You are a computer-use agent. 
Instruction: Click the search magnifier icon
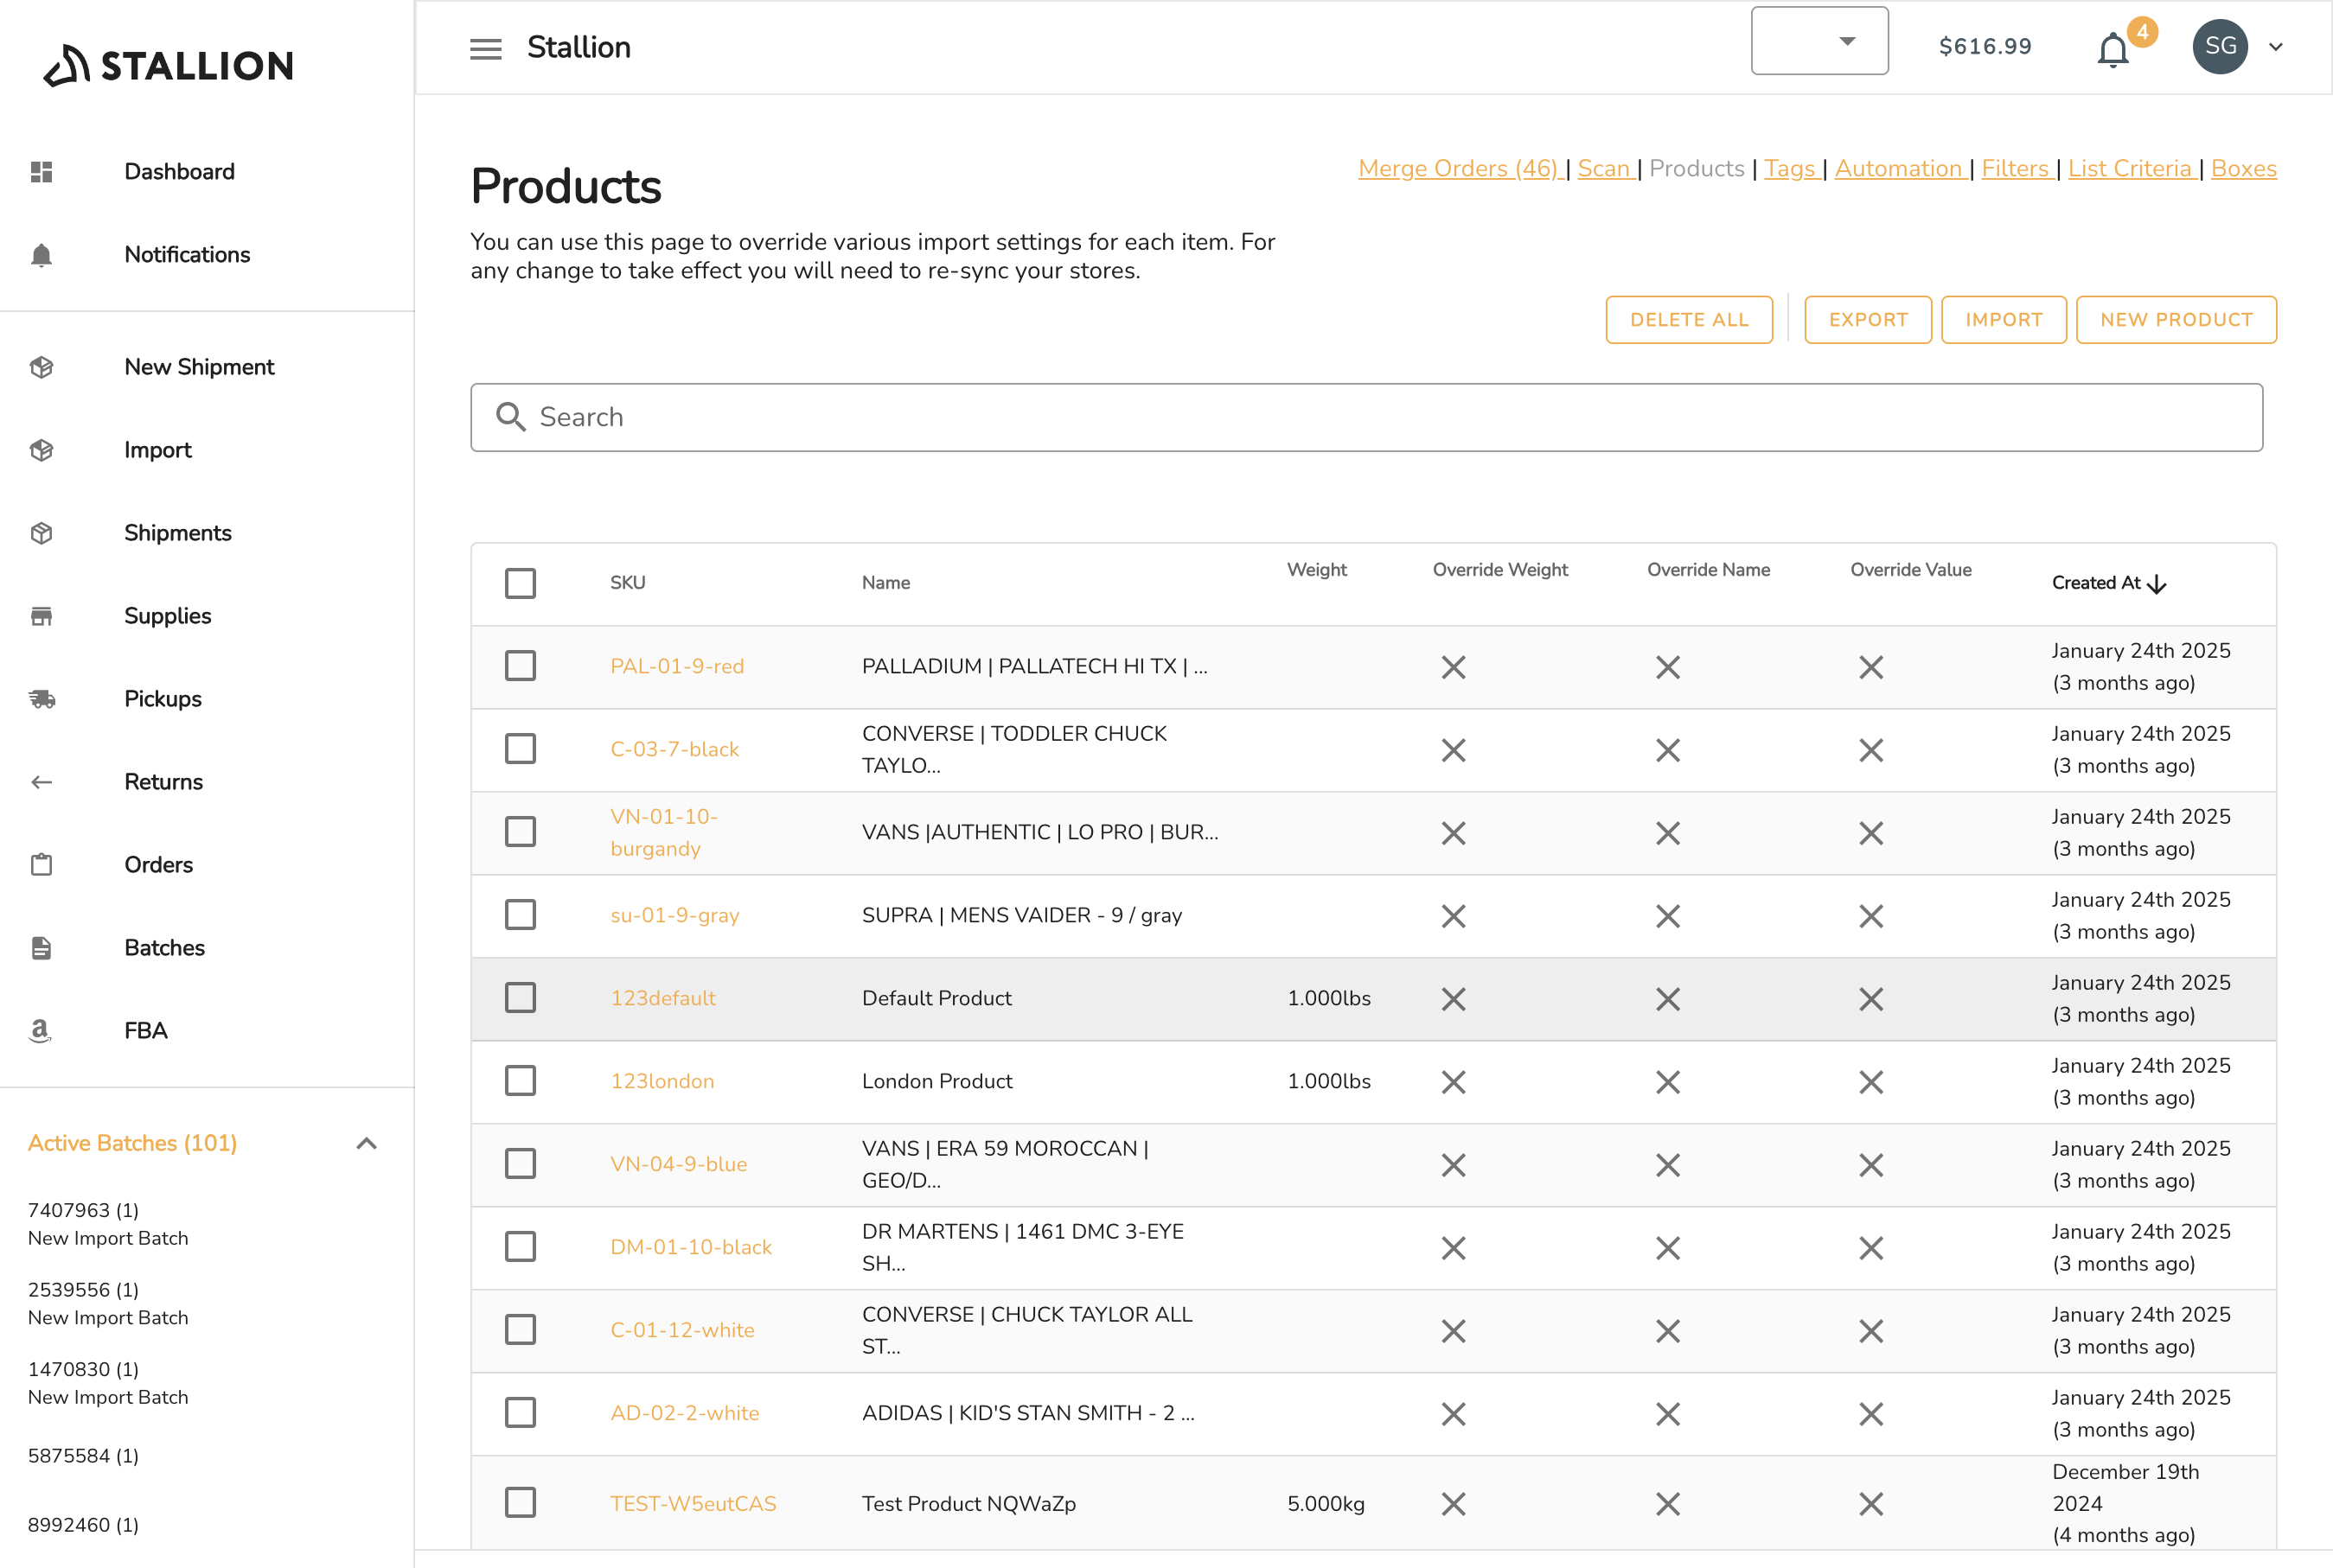pos(510,417)
